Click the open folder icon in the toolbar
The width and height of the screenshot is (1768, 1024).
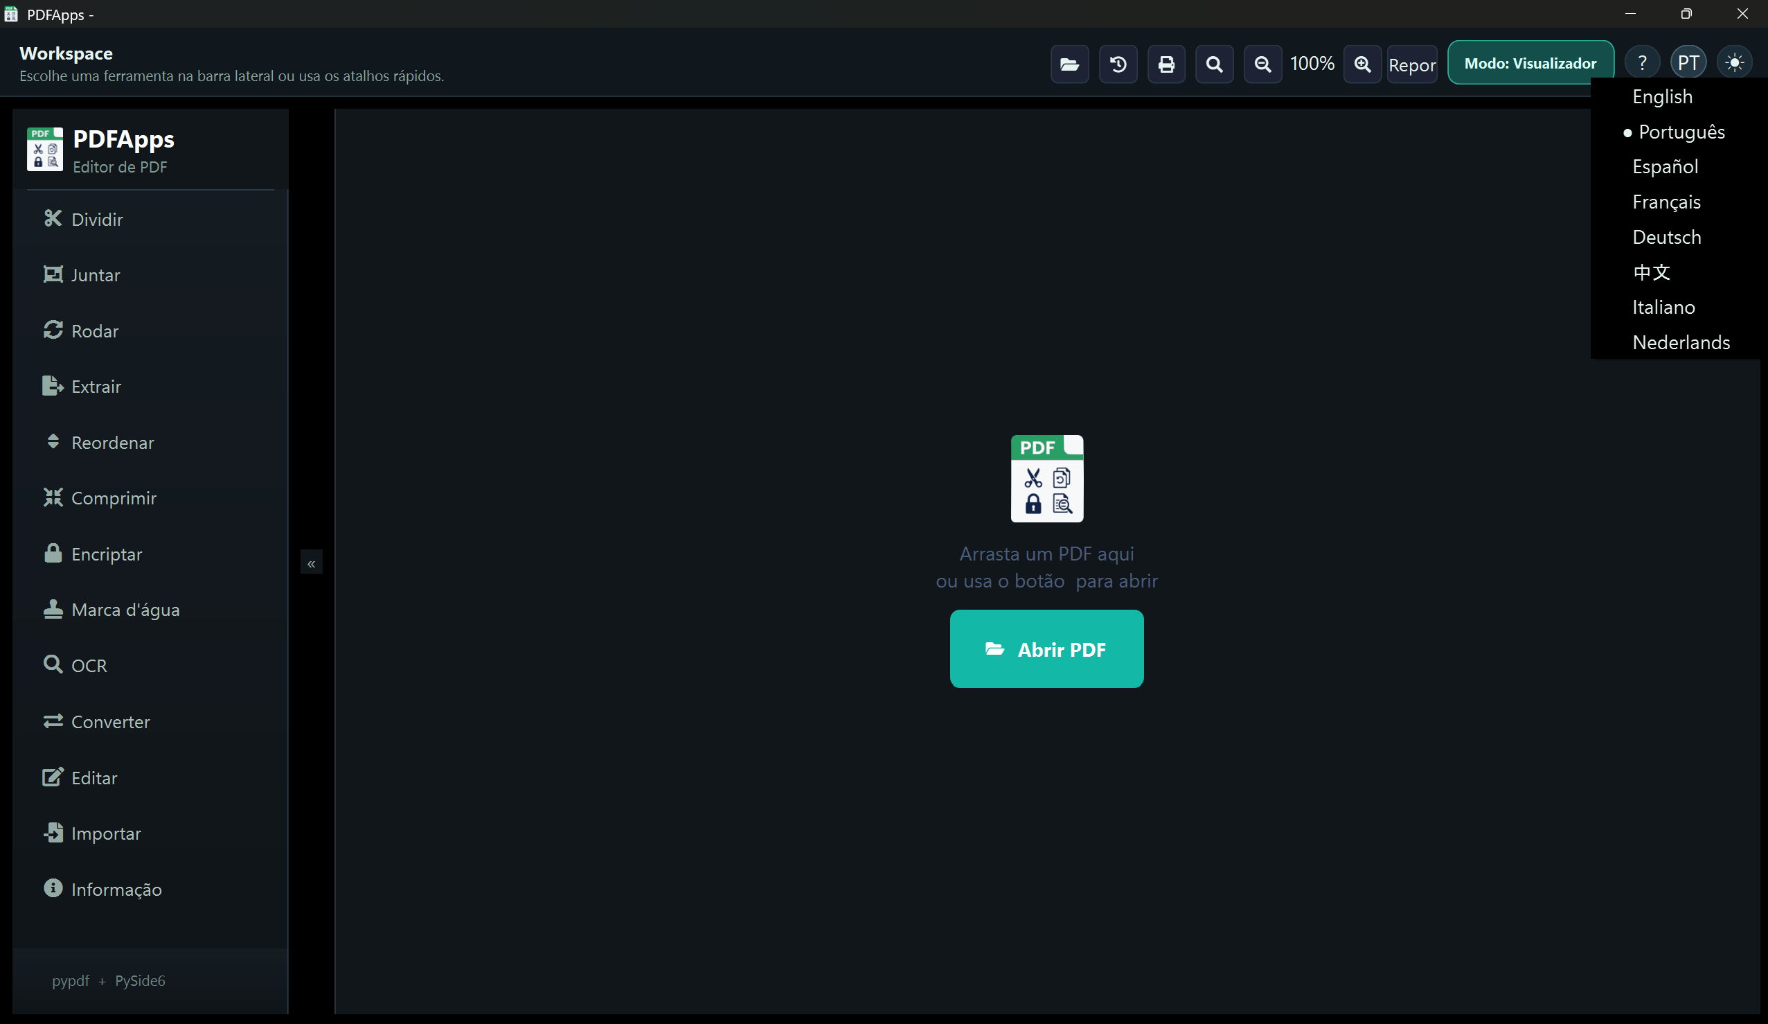click(1069, 64)
